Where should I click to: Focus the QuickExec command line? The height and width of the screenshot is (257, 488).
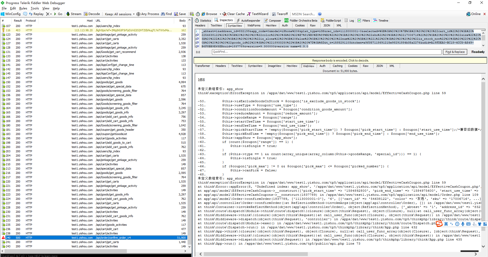[96, 255]
